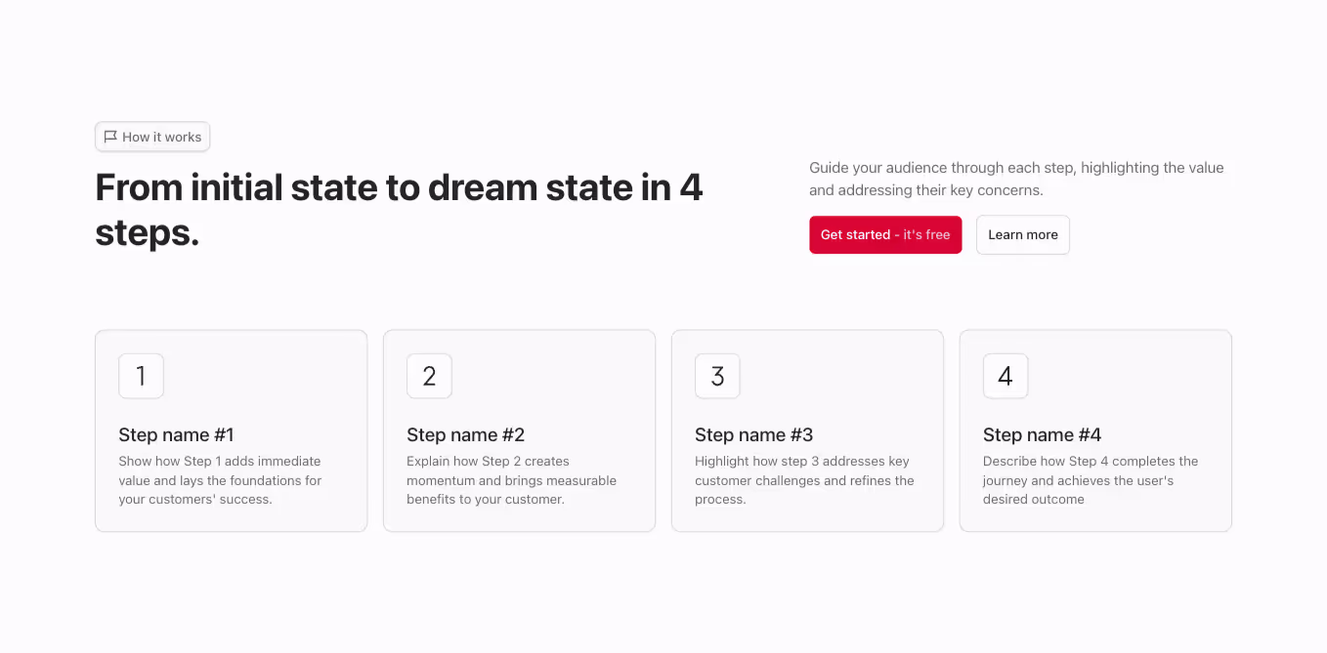Click Step #1's description about immediate value
Image resolution: width=1327 pixels, height=653 pixels.
219,479
